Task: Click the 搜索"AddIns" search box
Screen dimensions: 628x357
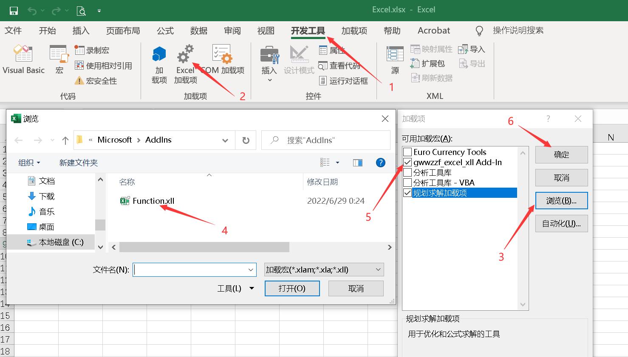Action: click(x=325, y=140)
